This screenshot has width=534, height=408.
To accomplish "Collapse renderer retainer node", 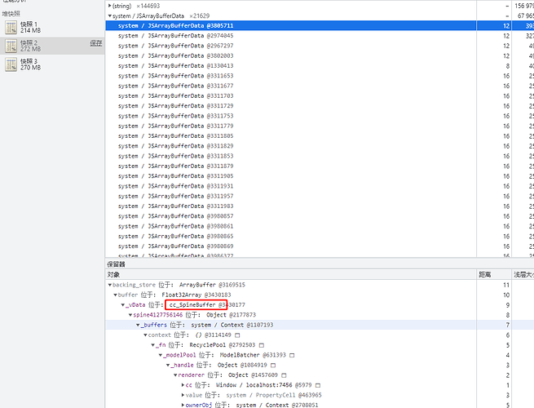I will [x=175, y=375].
